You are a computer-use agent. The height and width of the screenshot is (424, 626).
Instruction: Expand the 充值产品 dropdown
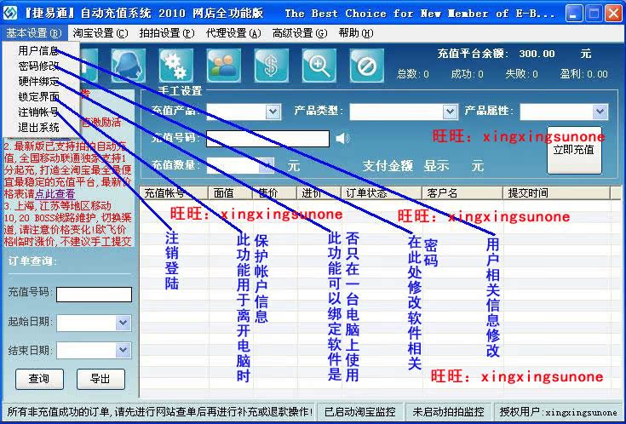click(273, 112)
